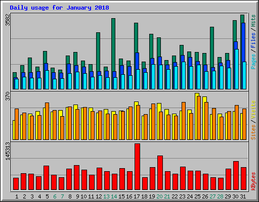Click day 1 on the x-axis

point(17,196)
